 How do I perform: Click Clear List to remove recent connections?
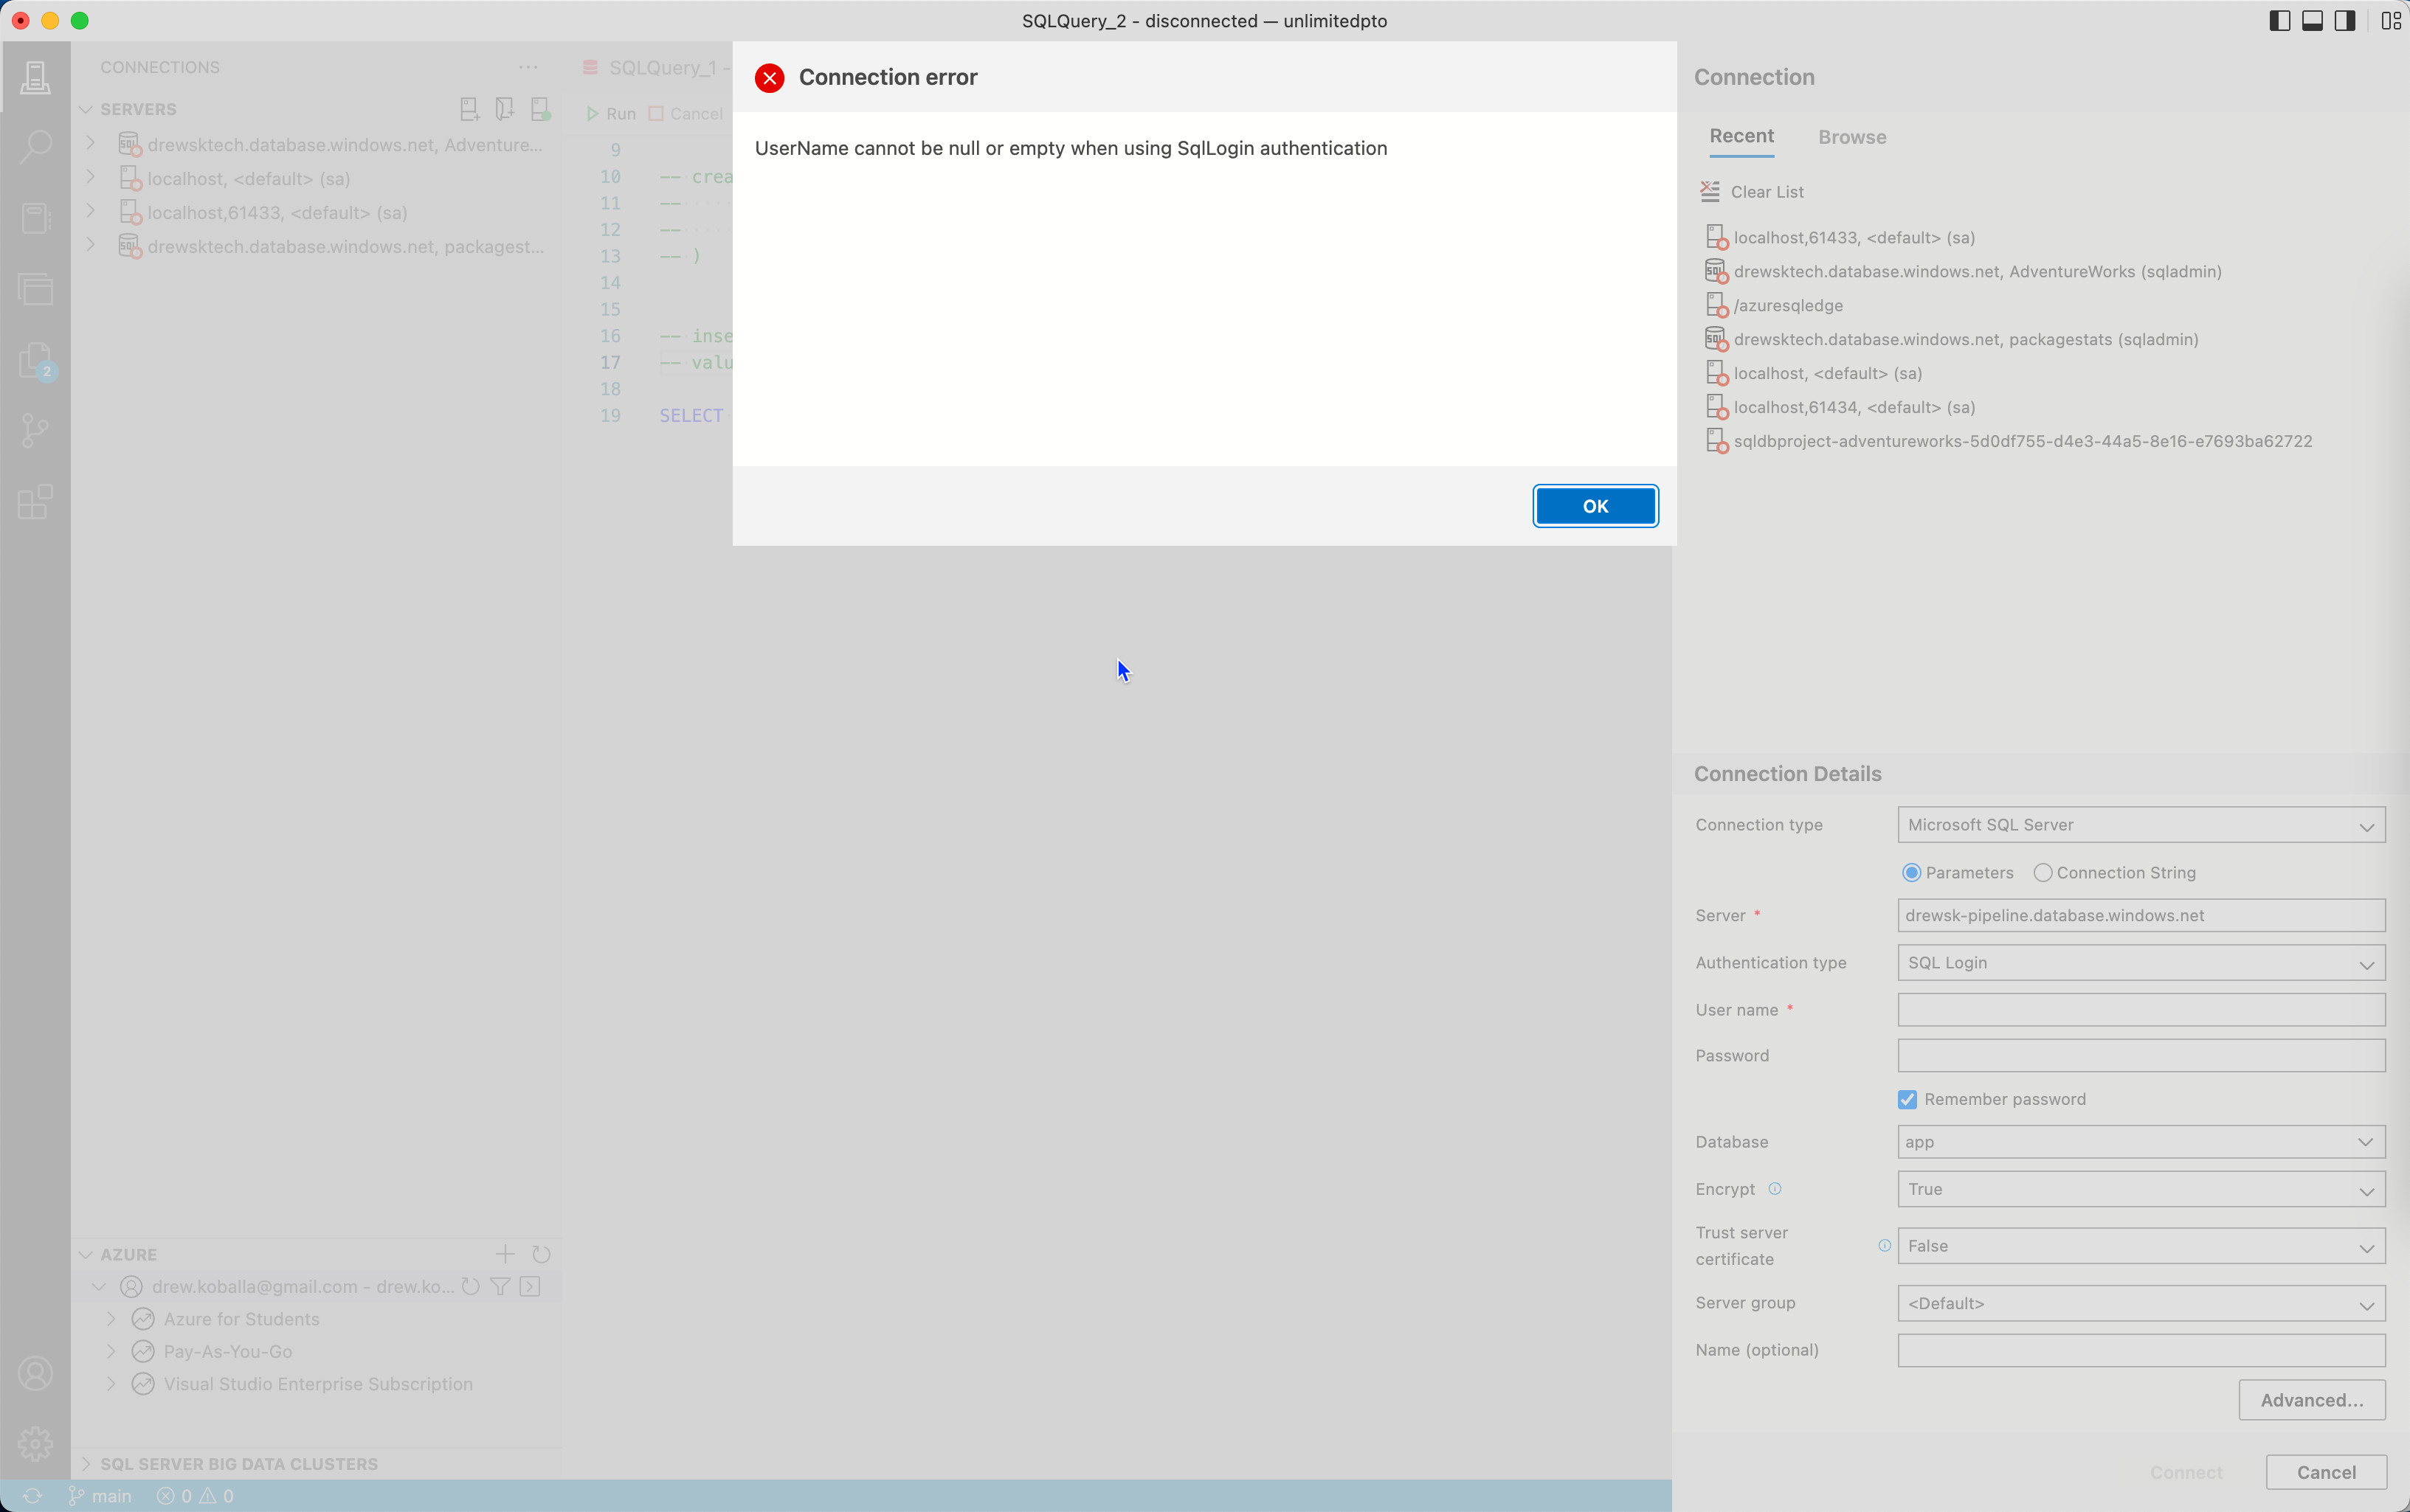coord(1766,191)
